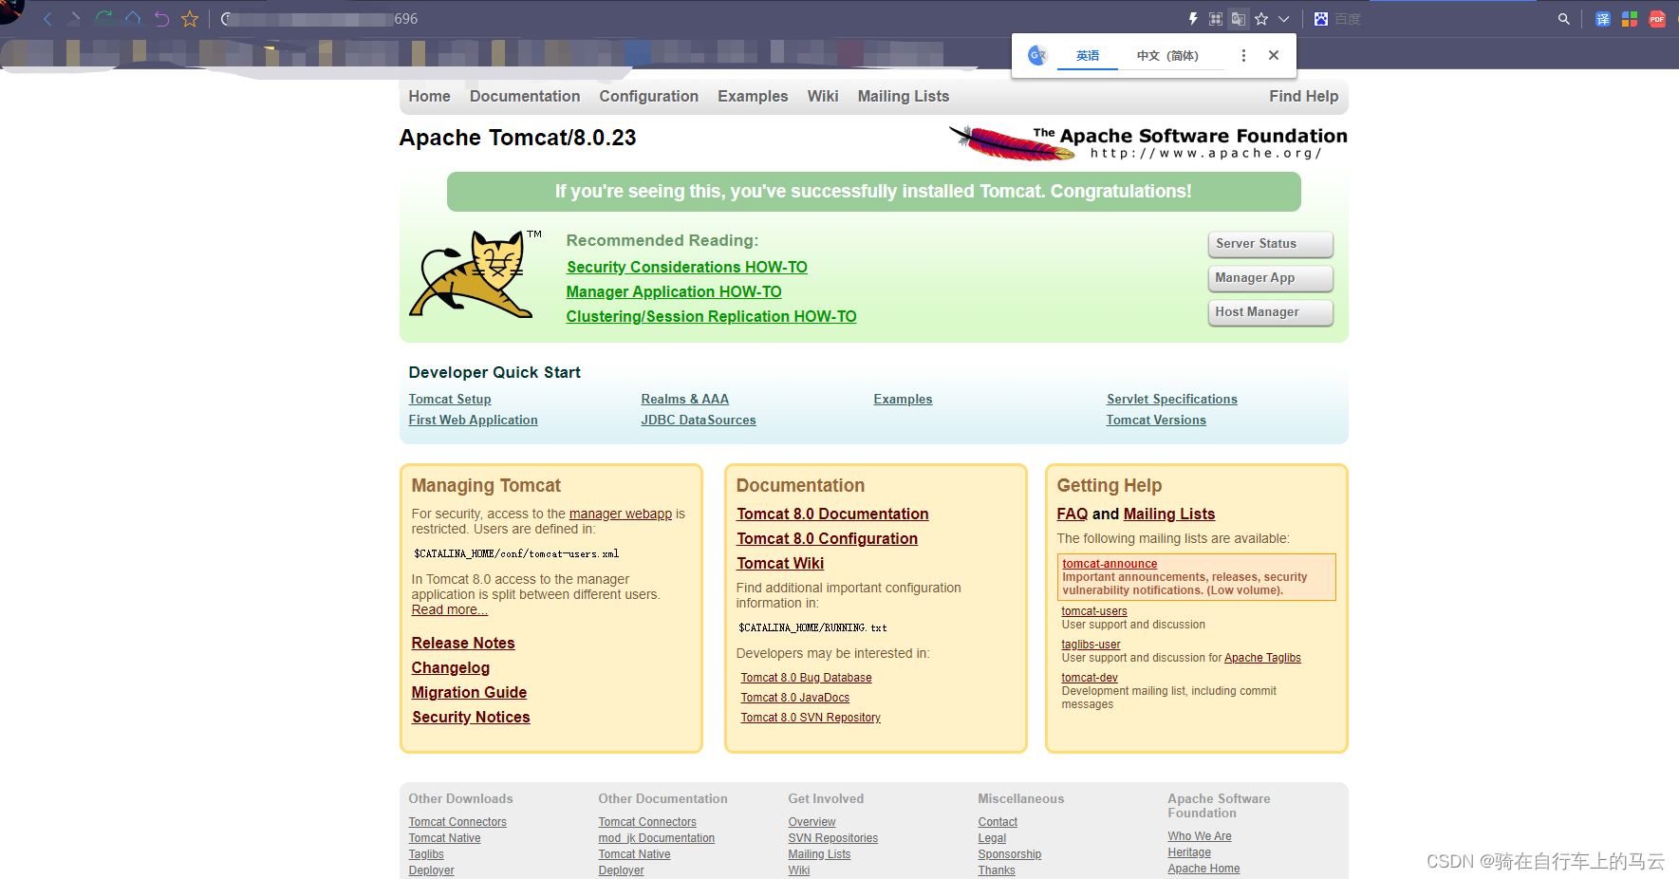This screenshot has height=879, width=1679.
Task: Open the FAQ link under Getting Help
Action: tap(1073, 514)
